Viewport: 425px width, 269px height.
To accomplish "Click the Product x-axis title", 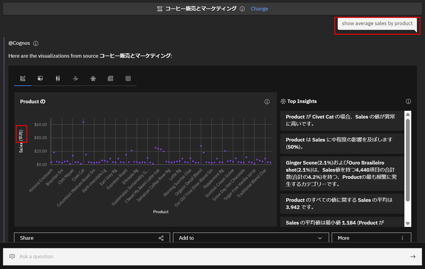I will click(x=161, y=212).
